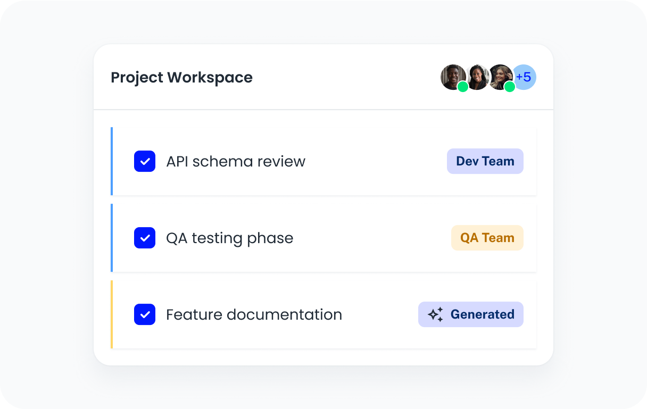Click the green status dot on third avatar

[x=510, y=87]
